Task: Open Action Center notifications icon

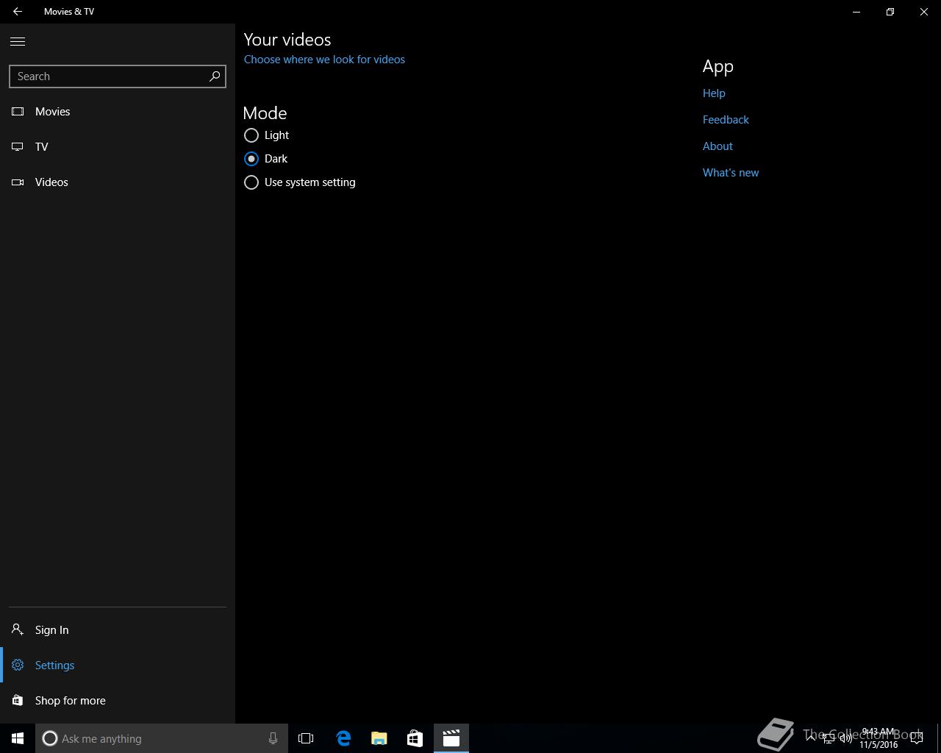Action: coord(917,738)
